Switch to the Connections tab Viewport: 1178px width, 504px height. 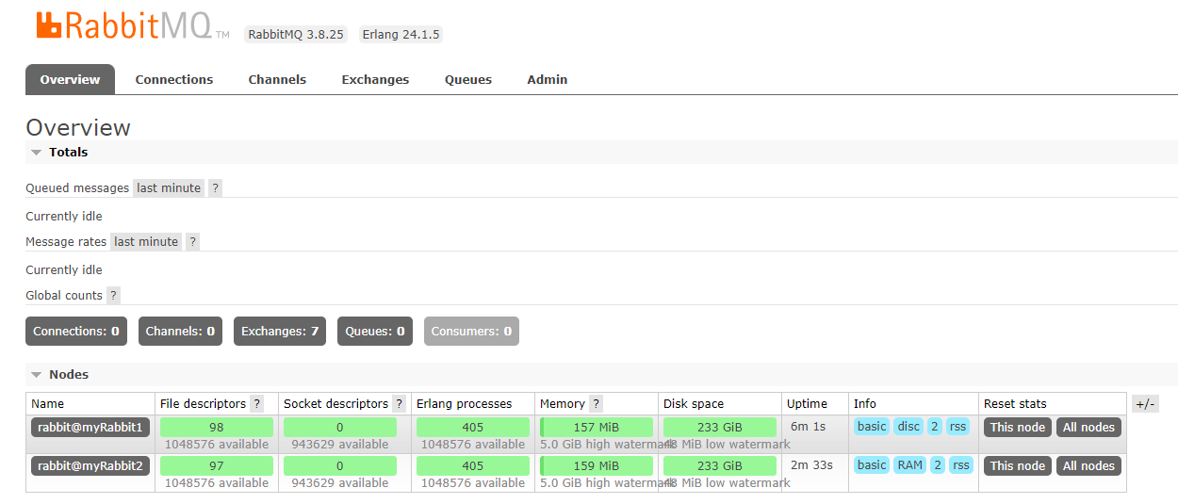point(174,80)
